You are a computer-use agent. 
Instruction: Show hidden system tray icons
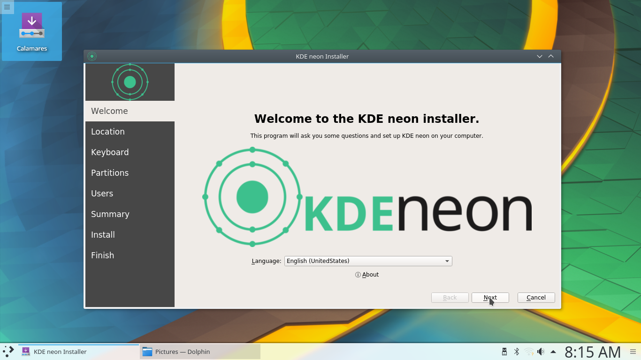pyautogui.click(x=553, y=352)
